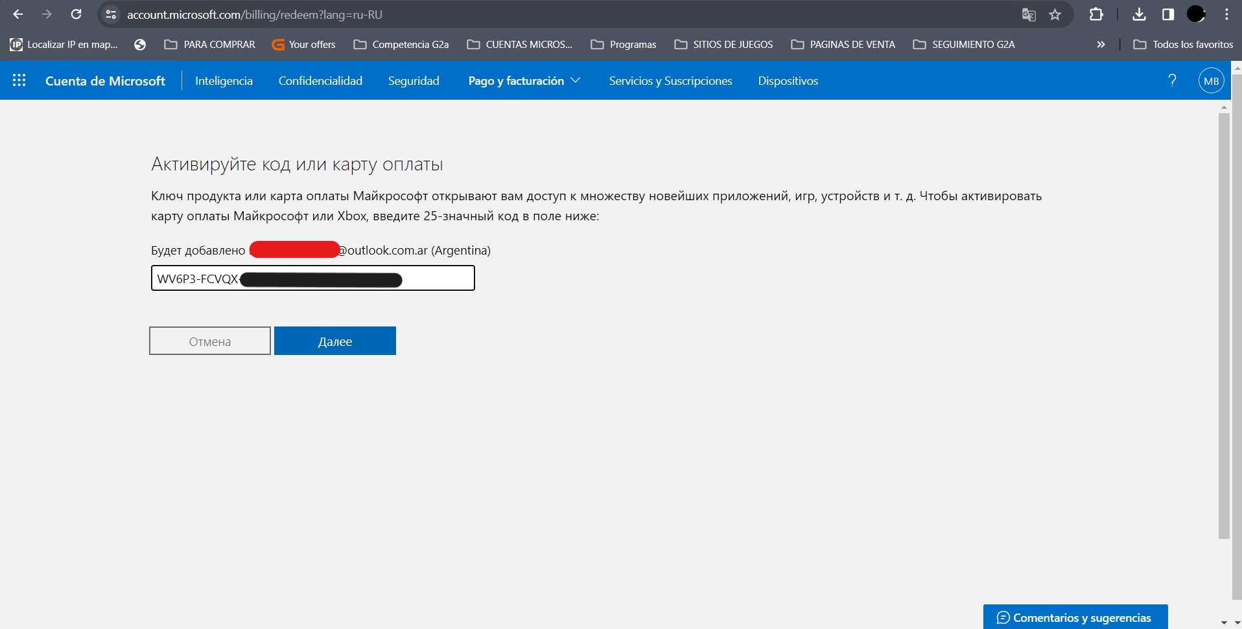
Task: Open the MB account avatar menu
Action: pos(1211,81)
